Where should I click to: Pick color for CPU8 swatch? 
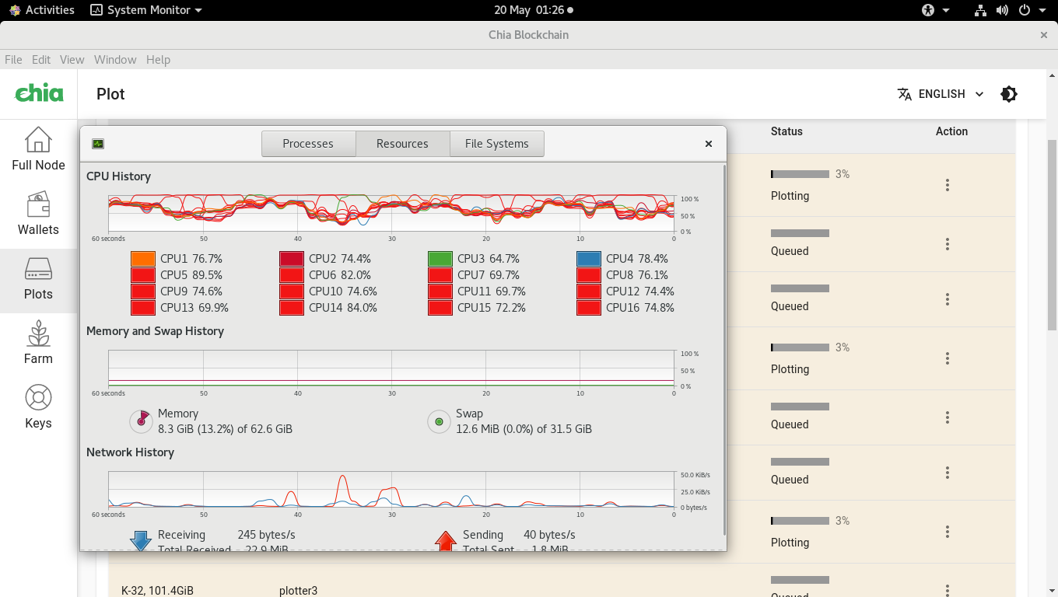(589, 275)
